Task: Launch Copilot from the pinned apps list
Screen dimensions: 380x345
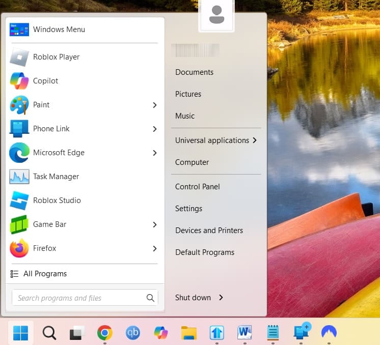Action: click(45, 81)
